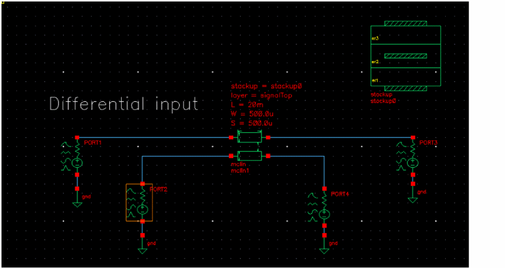Click the PORT1 top pin connection square
505x268 pixels.
(x=77, y=137)
